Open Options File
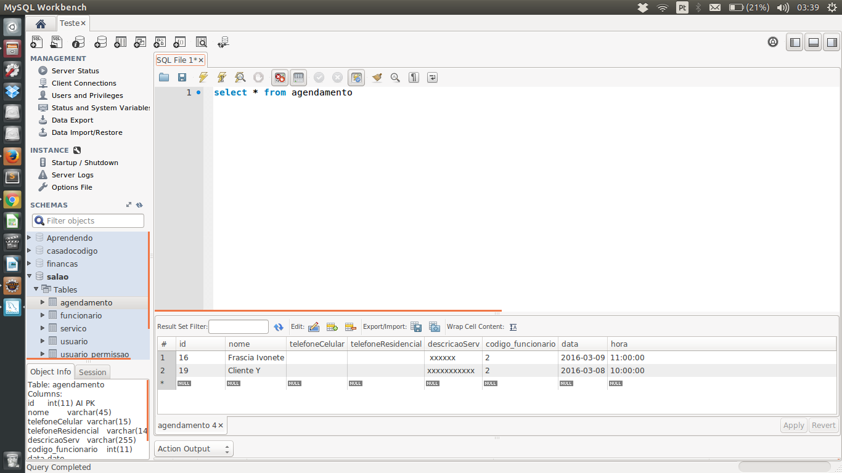 72,187
